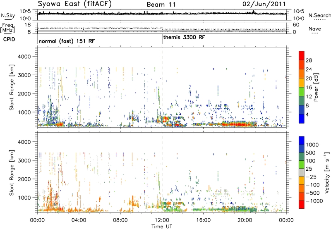
Task: Click the "16" tick on Power colorbar
Action: pyautogui.click(x=309, y=88)
